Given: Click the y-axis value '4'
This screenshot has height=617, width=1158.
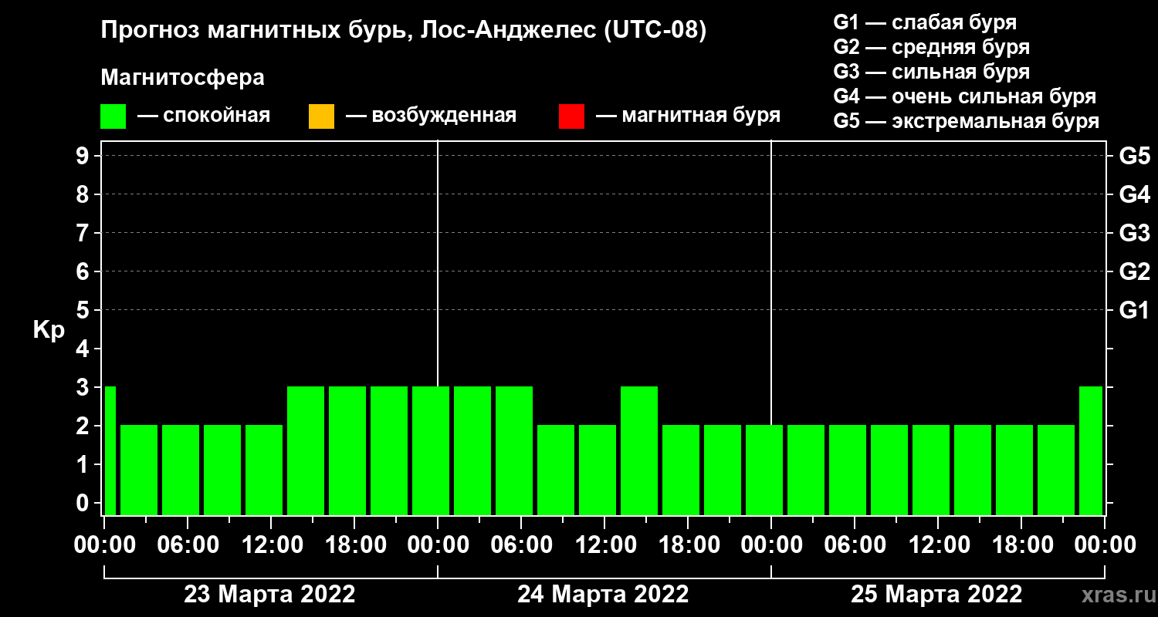Looking at the screenshot, I should coord(84,349).
